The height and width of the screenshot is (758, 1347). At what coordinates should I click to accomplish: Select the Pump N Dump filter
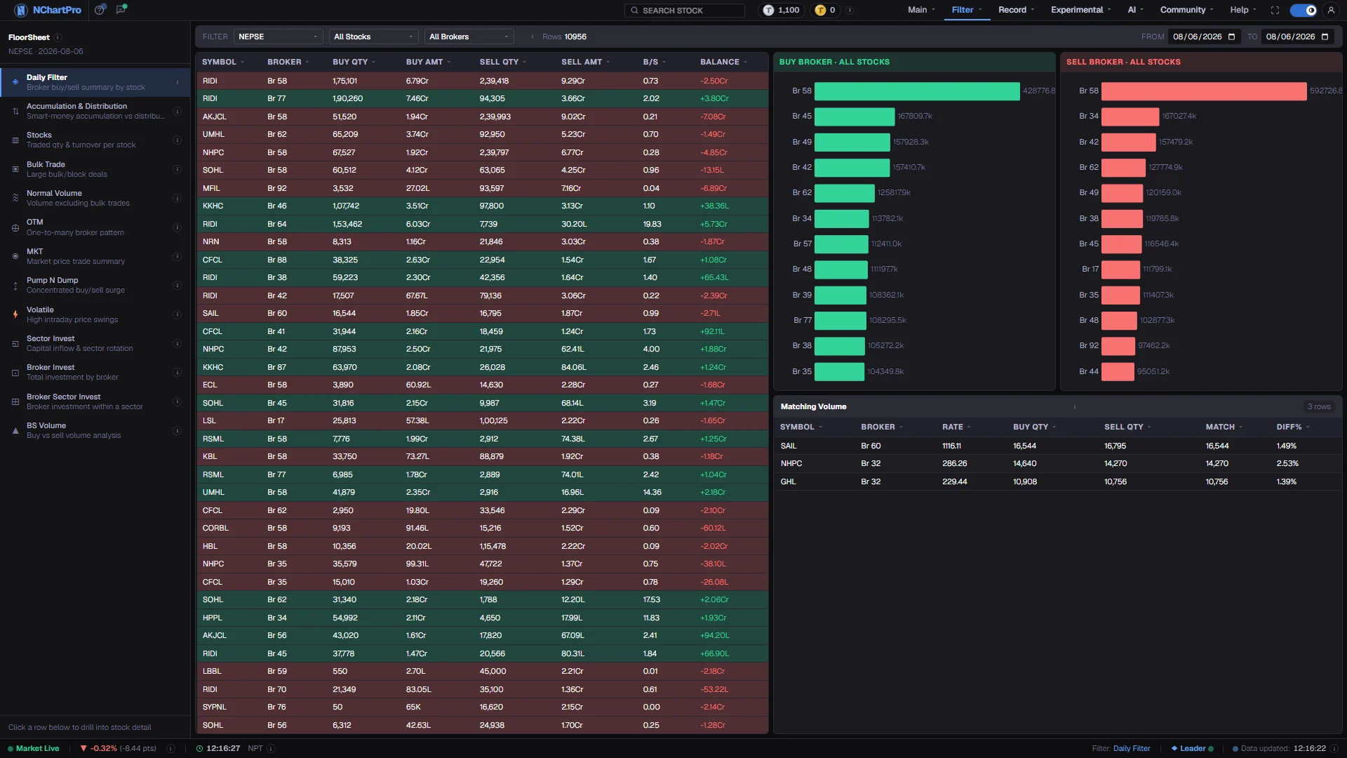(95, 285)
